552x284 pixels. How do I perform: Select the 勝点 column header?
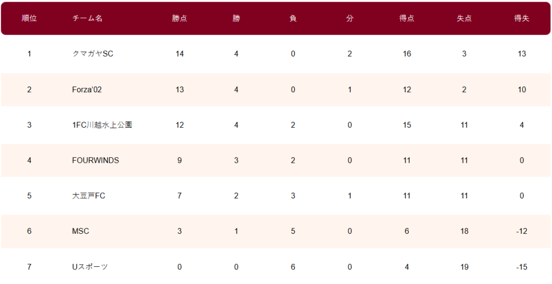pos(180,19)
